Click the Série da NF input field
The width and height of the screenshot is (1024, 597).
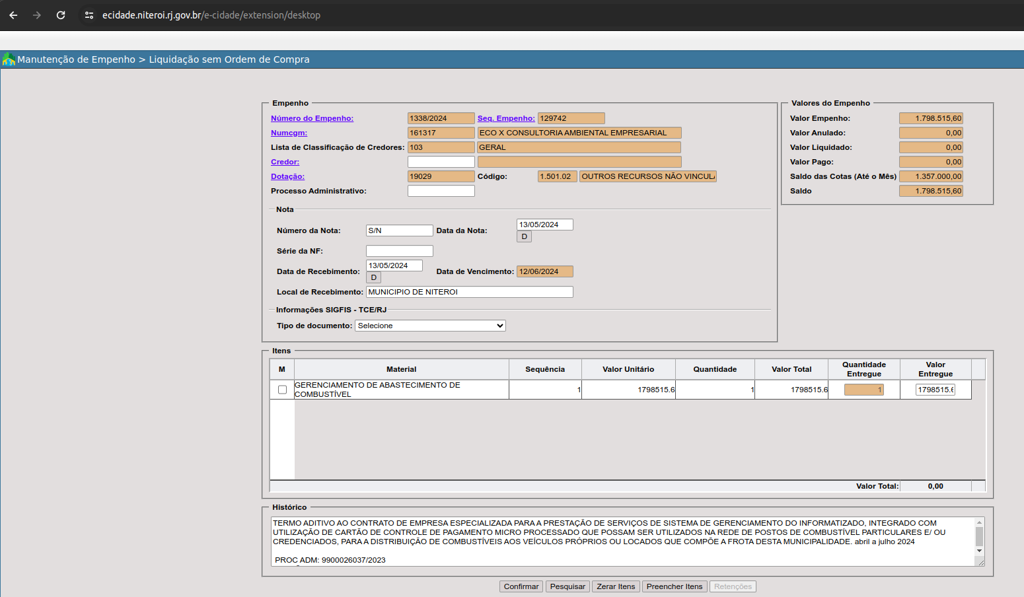pyautogui.click(x=399, y=251)
